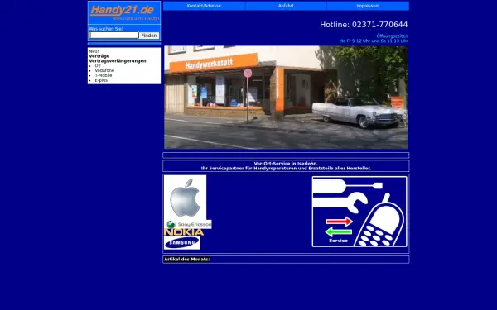
Task: Click the Öffnungszeiten label
Action: click(392, 36)
